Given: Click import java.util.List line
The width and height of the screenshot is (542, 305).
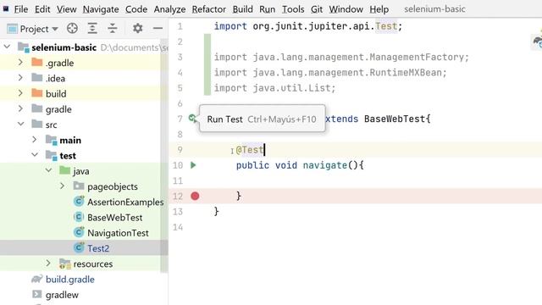Looking at the screenshot, I should [274, 88].
